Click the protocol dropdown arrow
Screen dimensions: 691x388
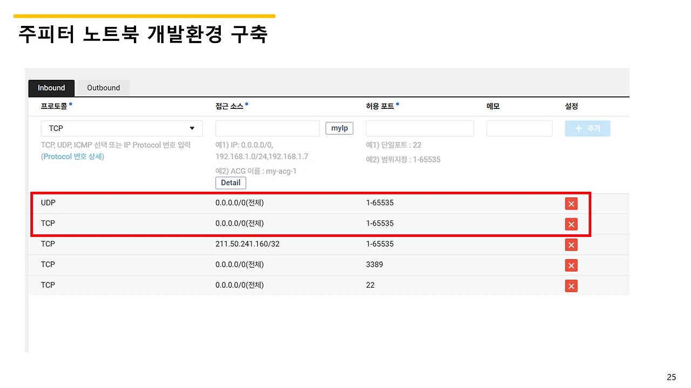tap(192, 128)
